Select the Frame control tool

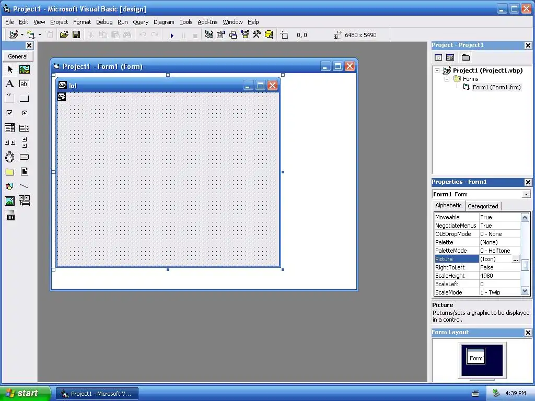click(x=10, y=99)
